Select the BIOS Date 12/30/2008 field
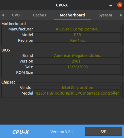 click(77, 67)
